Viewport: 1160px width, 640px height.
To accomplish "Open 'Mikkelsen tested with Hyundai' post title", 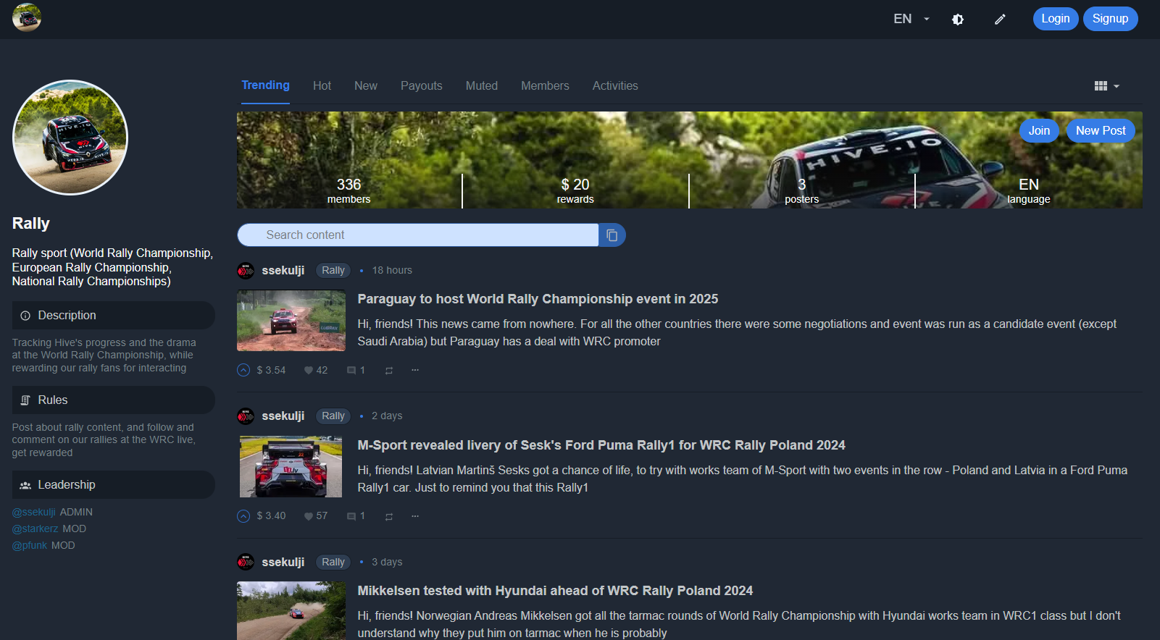I will point(555,591).
